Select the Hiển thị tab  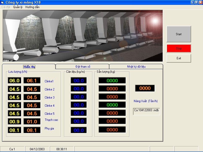coord(29,67)
